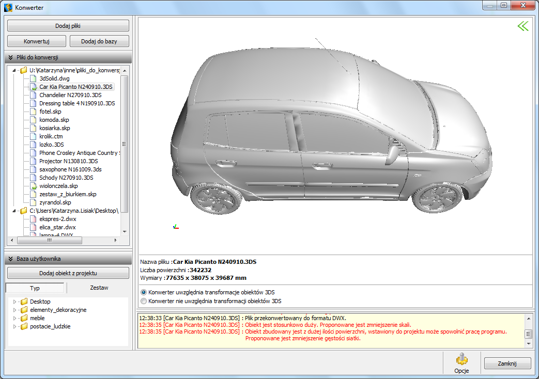Image resolution: width=539 pixels, height=379 pixels.
Task: Expand the elementy_dekoracyjne tree node
Action: pos(15,310)
